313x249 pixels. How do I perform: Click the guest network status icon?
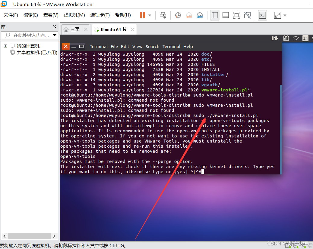296,38
